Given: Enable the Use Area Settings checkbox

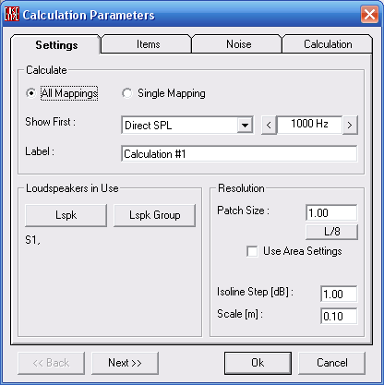Looking at the screenshot, I should 252,251.
